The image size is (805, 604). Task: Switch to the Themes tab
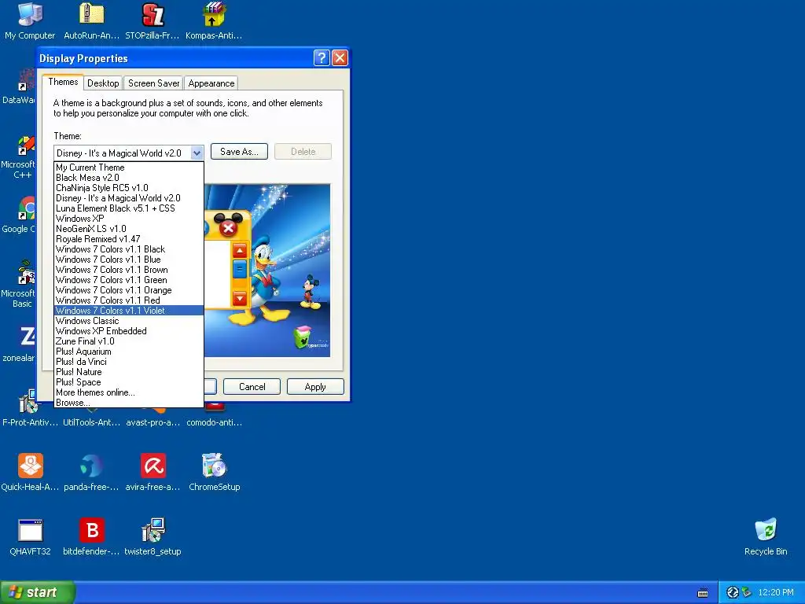pos(63,82)
